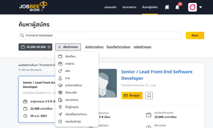Choose ที่อยู่ปัจจุบัน current address filter
The image size is (213, 128).
click(x=72, y=107)
